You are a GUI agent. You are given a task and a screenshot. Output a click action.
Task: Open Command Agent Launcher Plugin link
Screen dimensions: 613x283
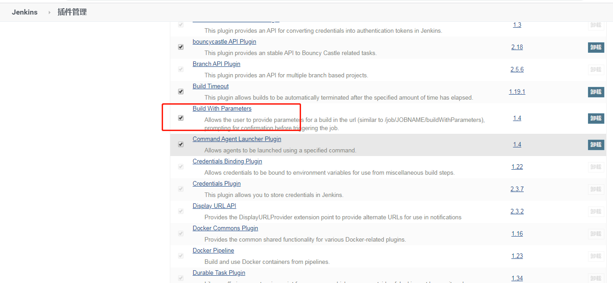click(237, 139)
